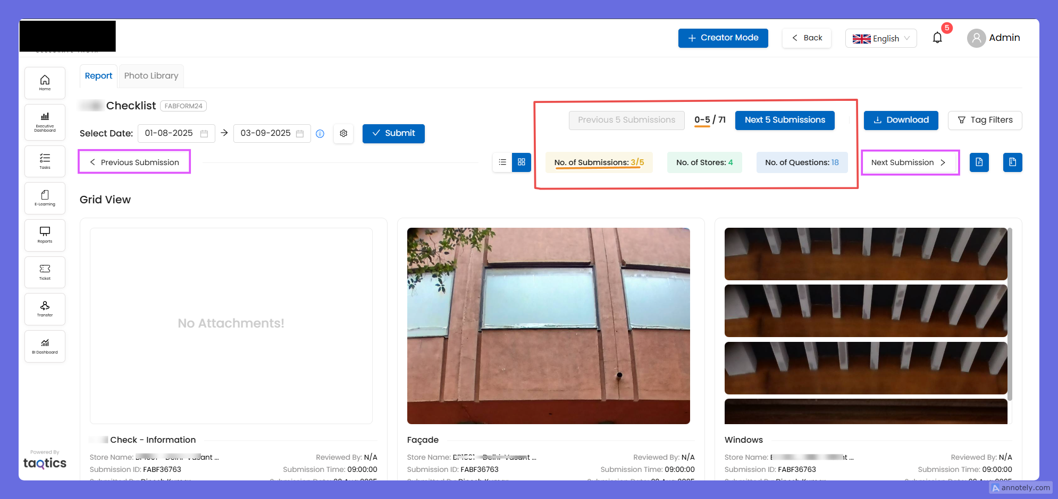Select the Report tab
This screenshot has width=1058, height=499.
tap(98, 76)
